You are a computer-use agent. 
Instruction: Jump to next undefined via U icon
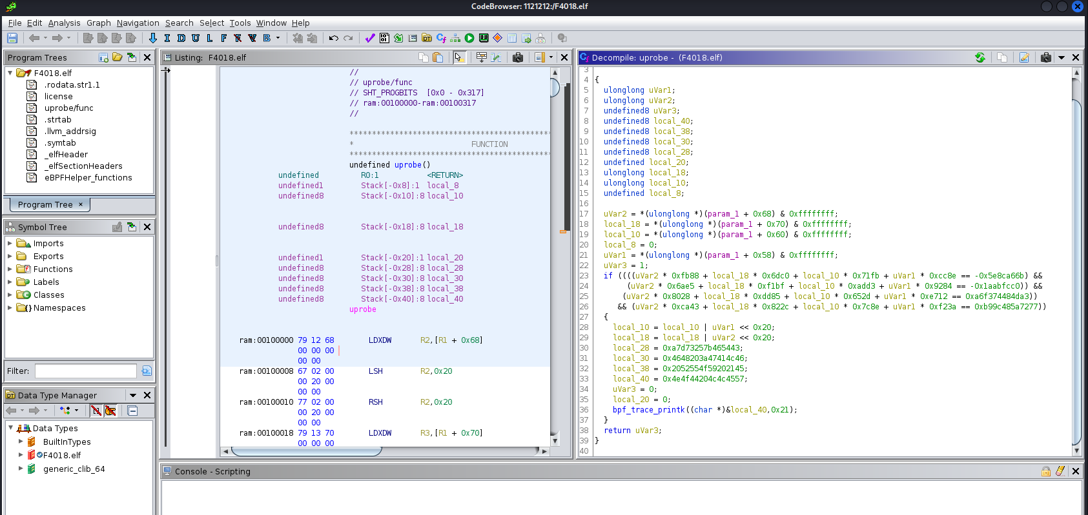pos(196,38)
